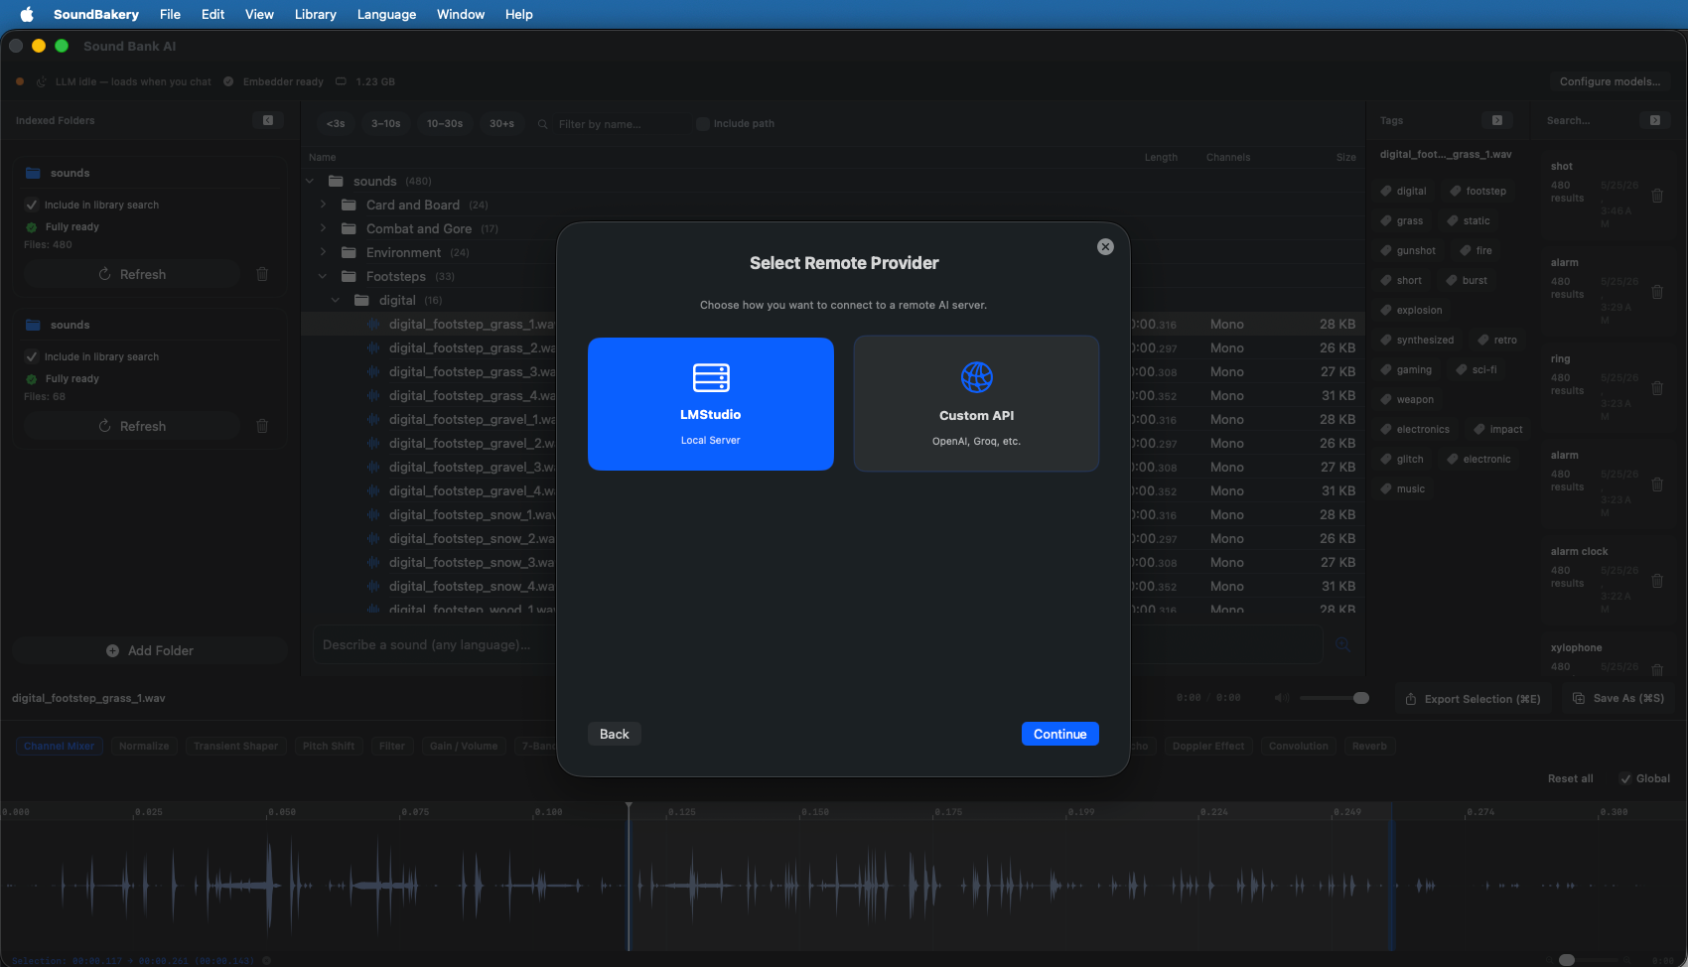Select the LMStudio Local Server provider card
The width and height of the screenshot is (1688, 967).
(x=710, y=404)
